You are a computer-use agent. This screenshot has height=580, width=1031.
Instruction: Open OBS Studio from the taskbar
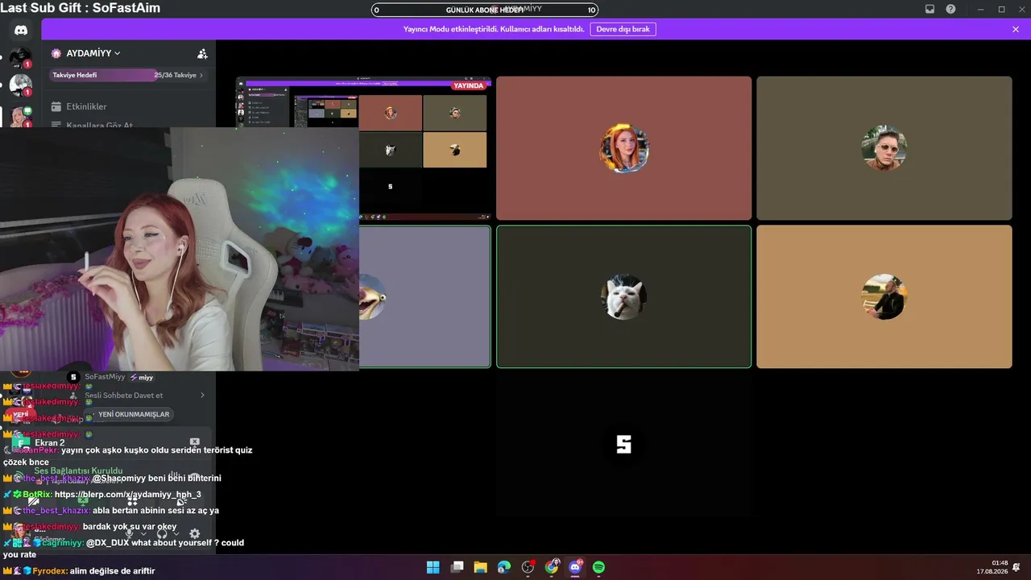[x=528, y=567]
